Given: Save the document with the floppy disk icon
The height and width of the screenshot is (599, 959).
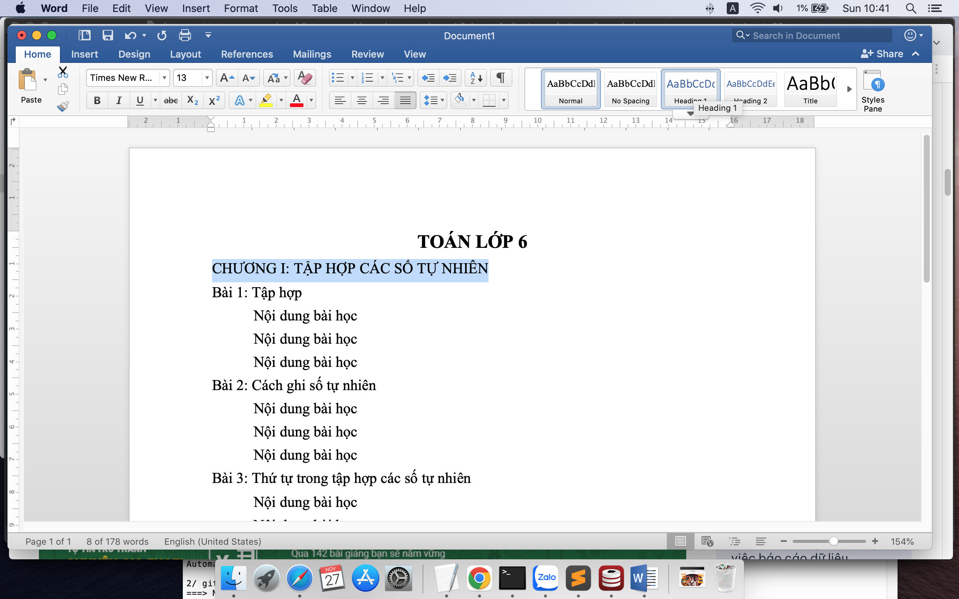Looking at the screenshot, I should [x=108, y=35].
